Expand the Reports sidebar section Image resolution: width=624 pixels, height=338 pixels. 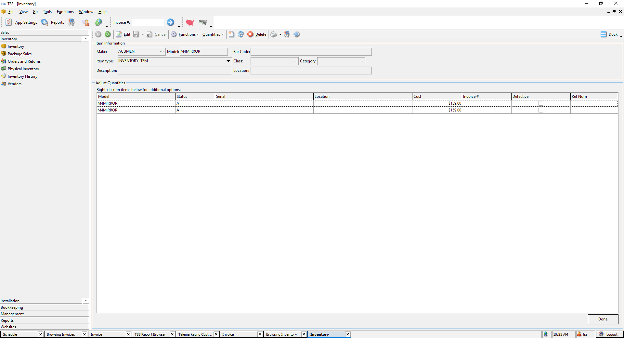44,320
